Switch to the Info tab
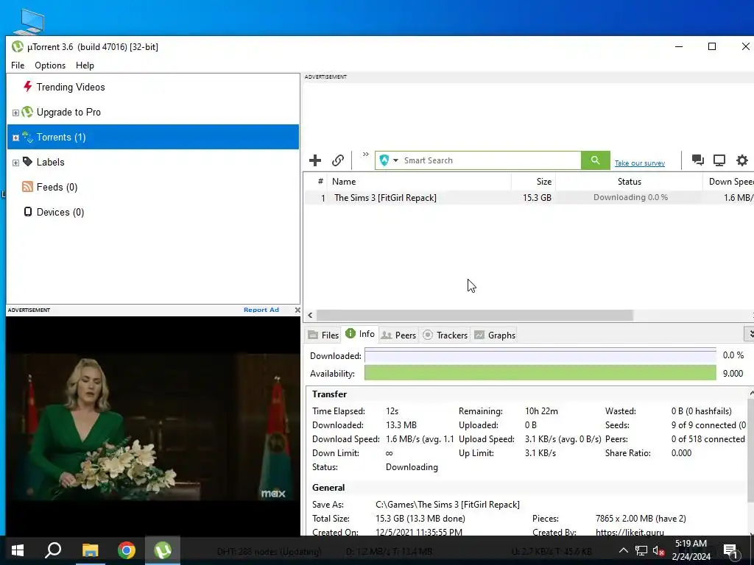This screenshot has height=565, width=754. point(360,334)
